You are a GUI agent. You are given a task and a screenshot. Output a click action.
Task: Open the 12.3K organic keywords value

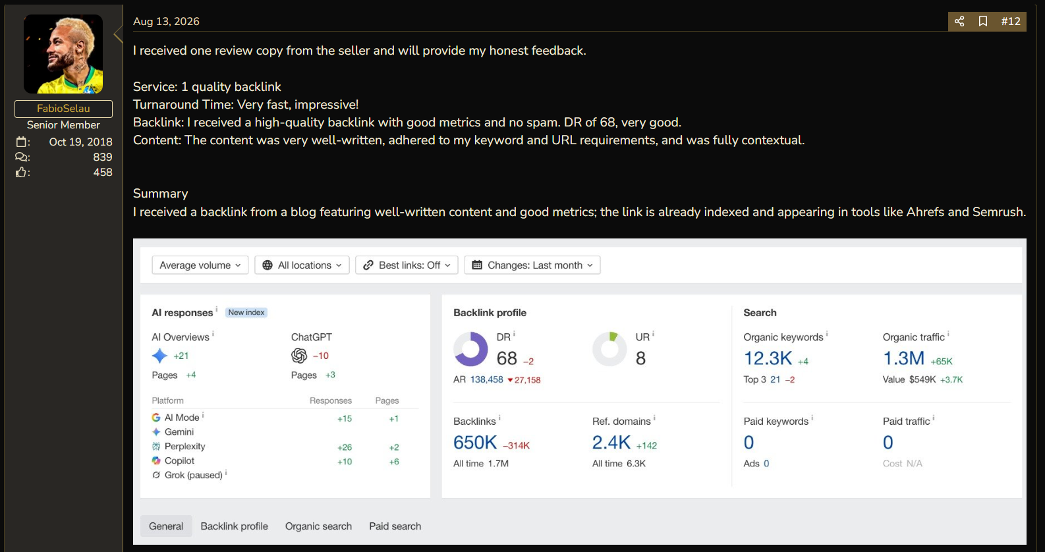pos(768,358)
